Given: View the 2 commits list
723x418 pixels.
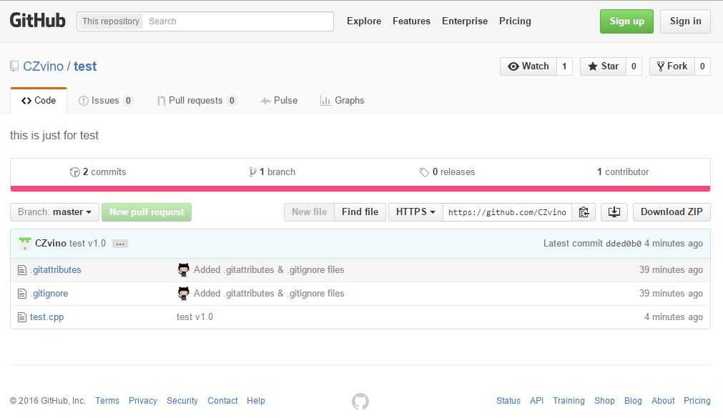Looking at the screenshot, I should click(98, 172).
